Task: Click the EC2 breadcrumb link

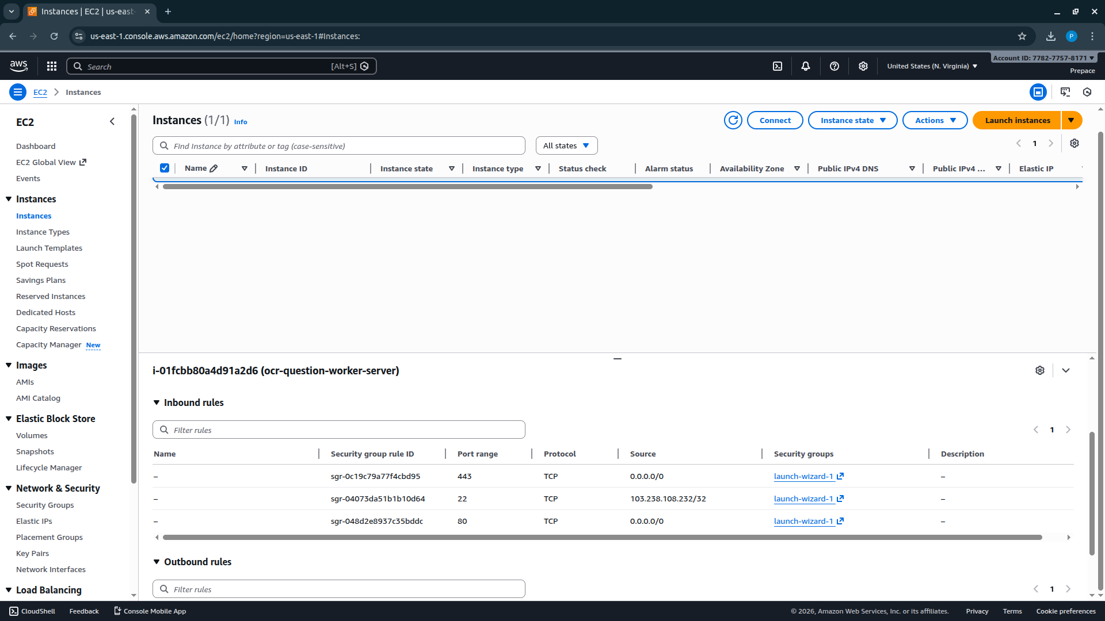Action: [x=40, y=92]
